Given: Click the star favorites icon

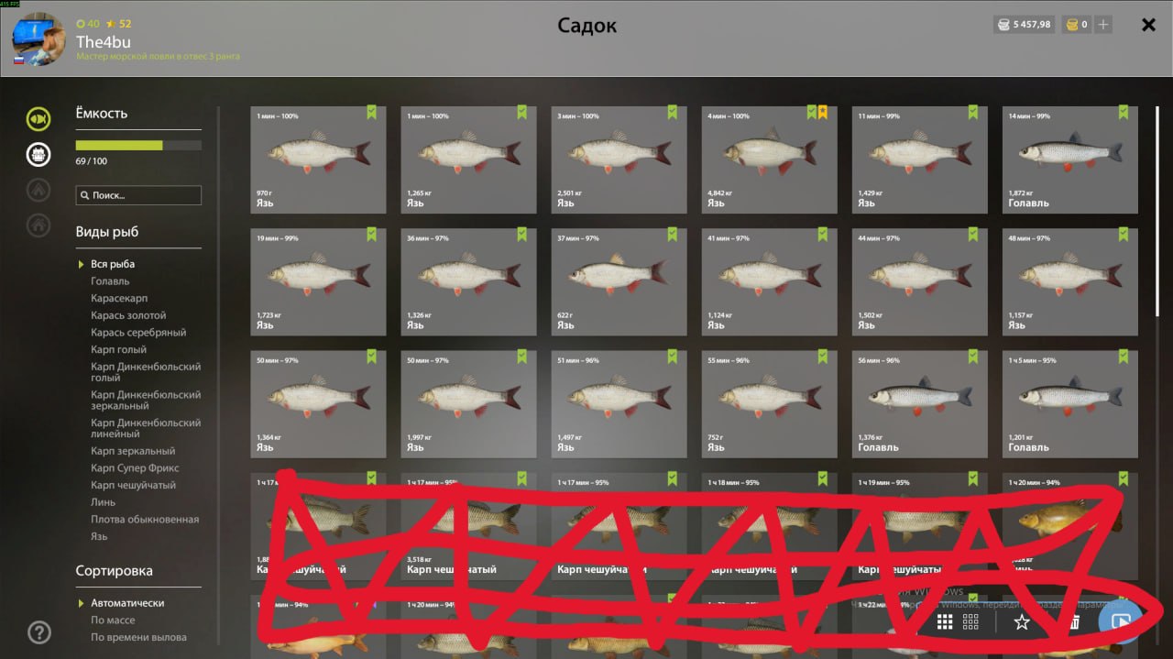Looking at the screenshot, I should click(1022, 622).
